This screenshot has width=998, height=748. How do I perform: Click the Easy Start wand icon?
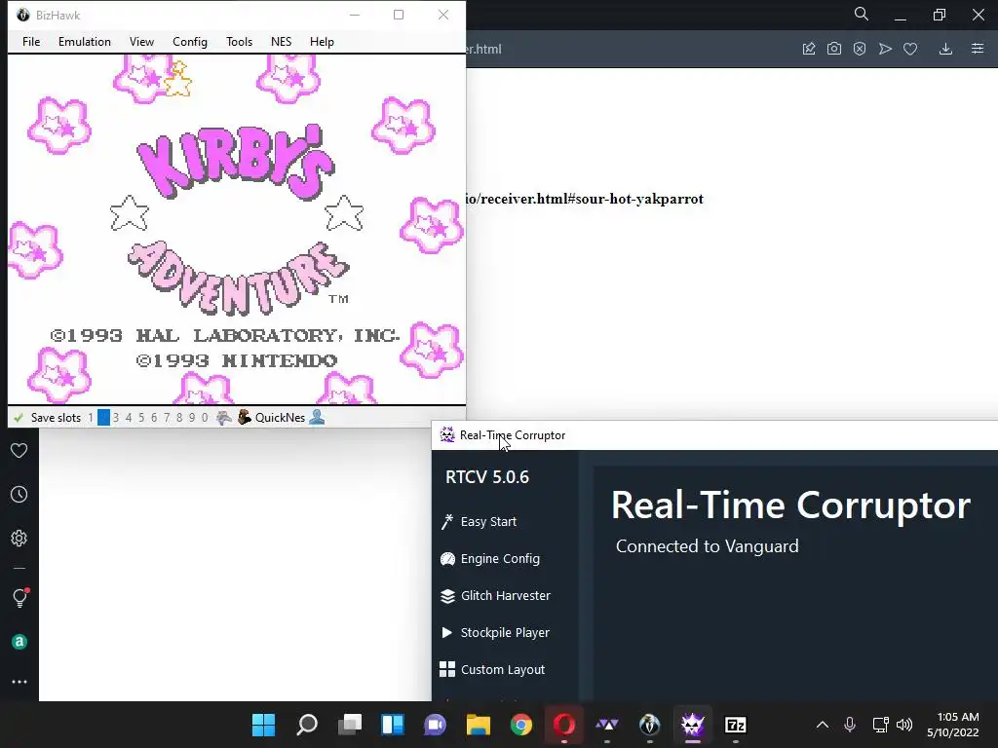tap(447, 522)
